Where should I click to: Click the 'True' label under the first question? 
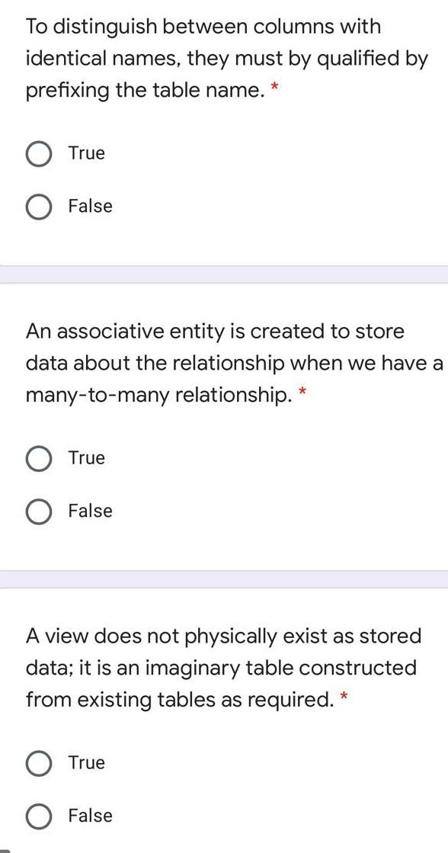point(86,153)
